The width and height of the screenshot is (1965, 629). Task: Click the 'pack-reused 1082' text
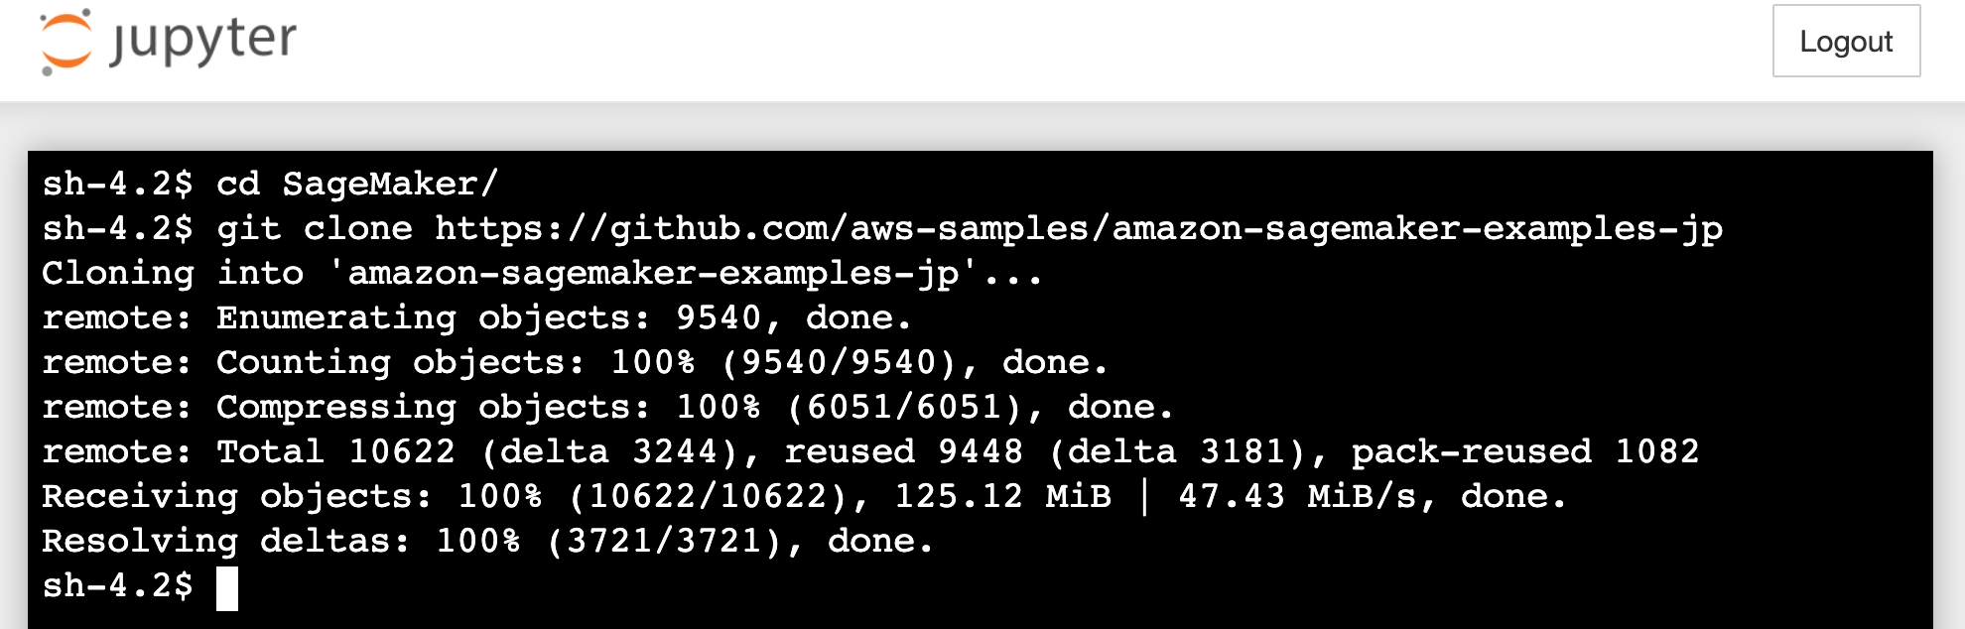coord(1525,452)
